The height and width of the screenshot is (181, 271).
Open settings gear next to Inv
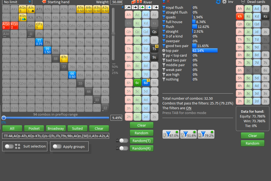click(224, 2)
